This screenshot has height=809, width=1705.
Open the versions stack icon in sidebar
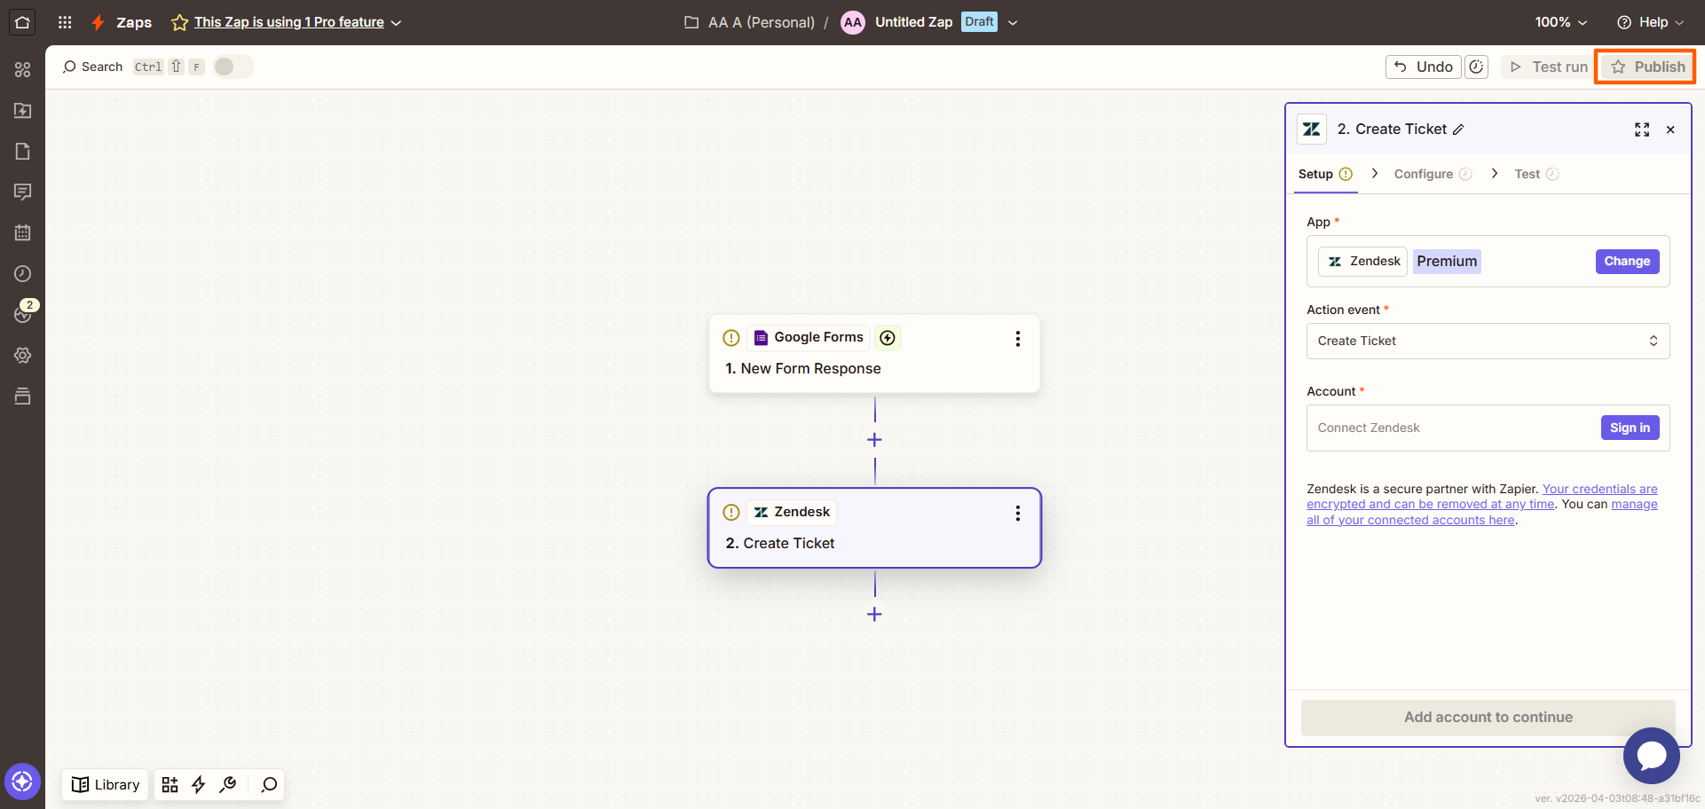pos(23,396)
